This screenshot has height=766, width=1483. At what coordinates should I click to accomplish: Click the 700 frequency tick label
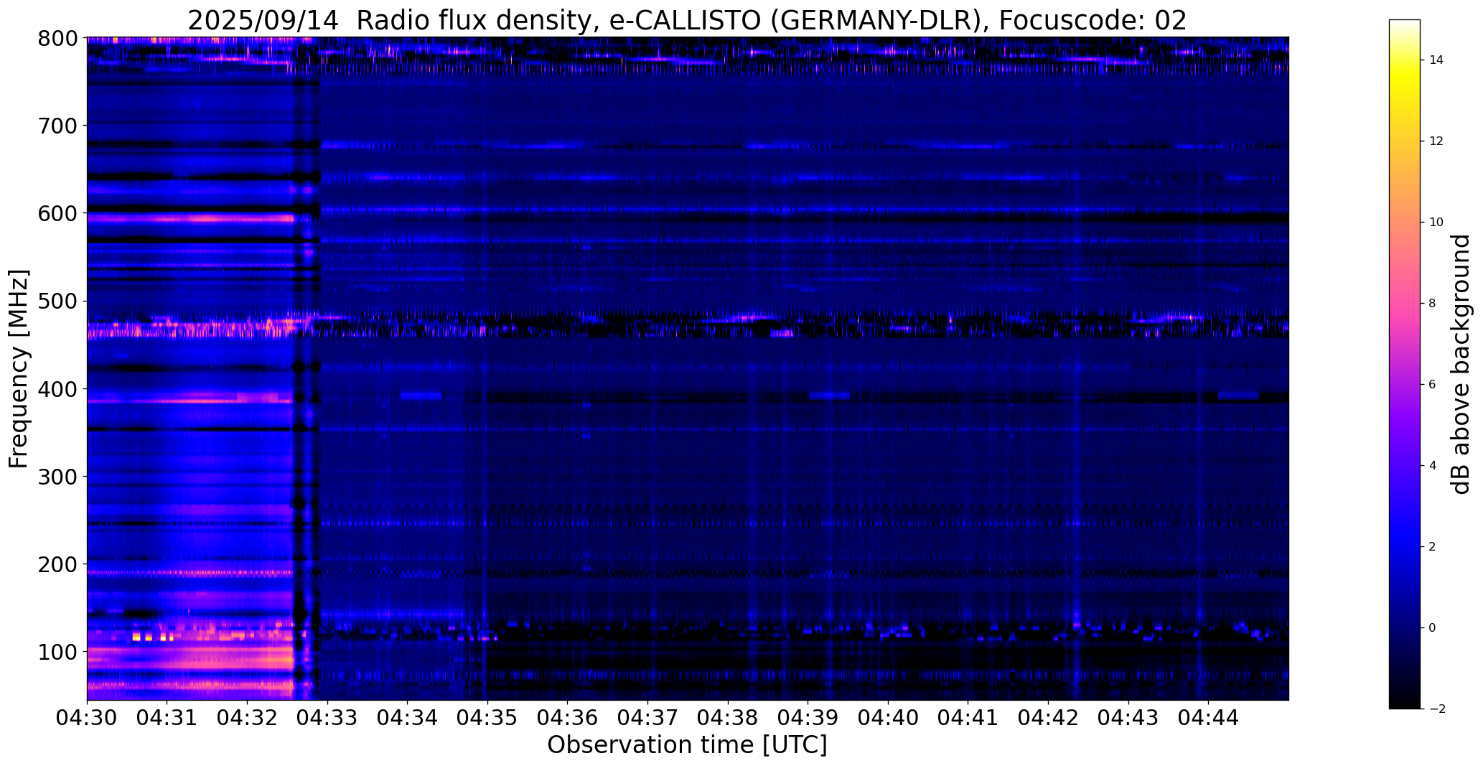[57, 126]
